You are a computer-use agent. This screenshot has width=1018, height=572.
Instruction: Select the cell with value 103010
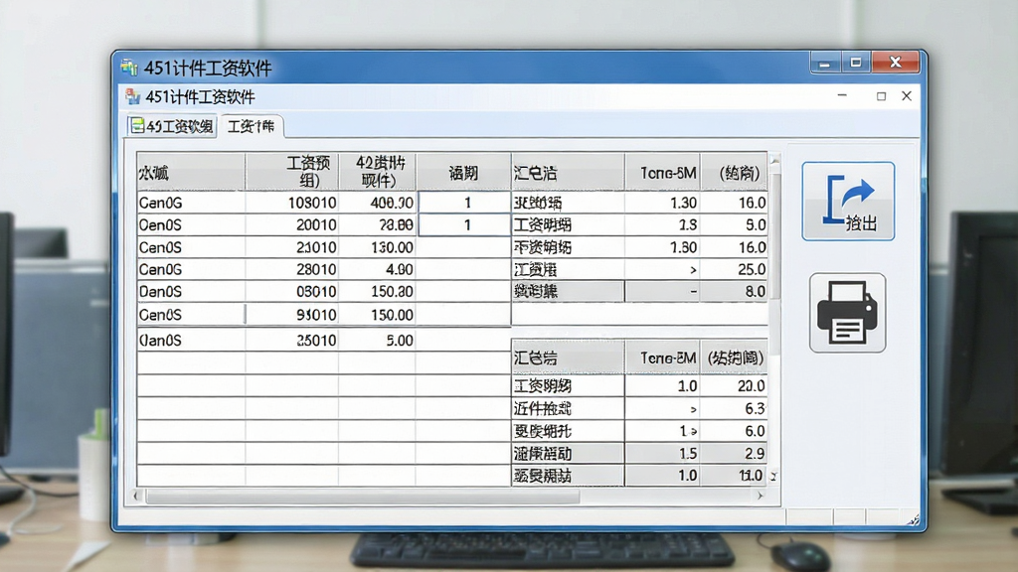click(x=292, y=203)
